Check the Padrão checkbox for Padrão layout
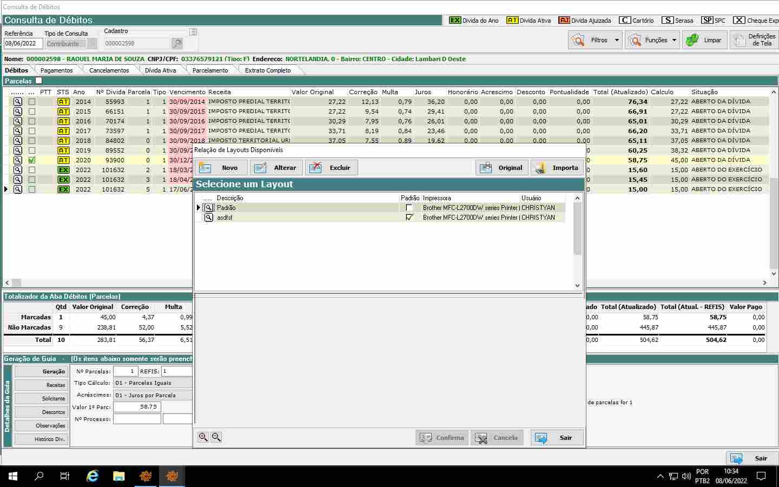The width and height of the screenshot is (779, 487). click(410, 208)
